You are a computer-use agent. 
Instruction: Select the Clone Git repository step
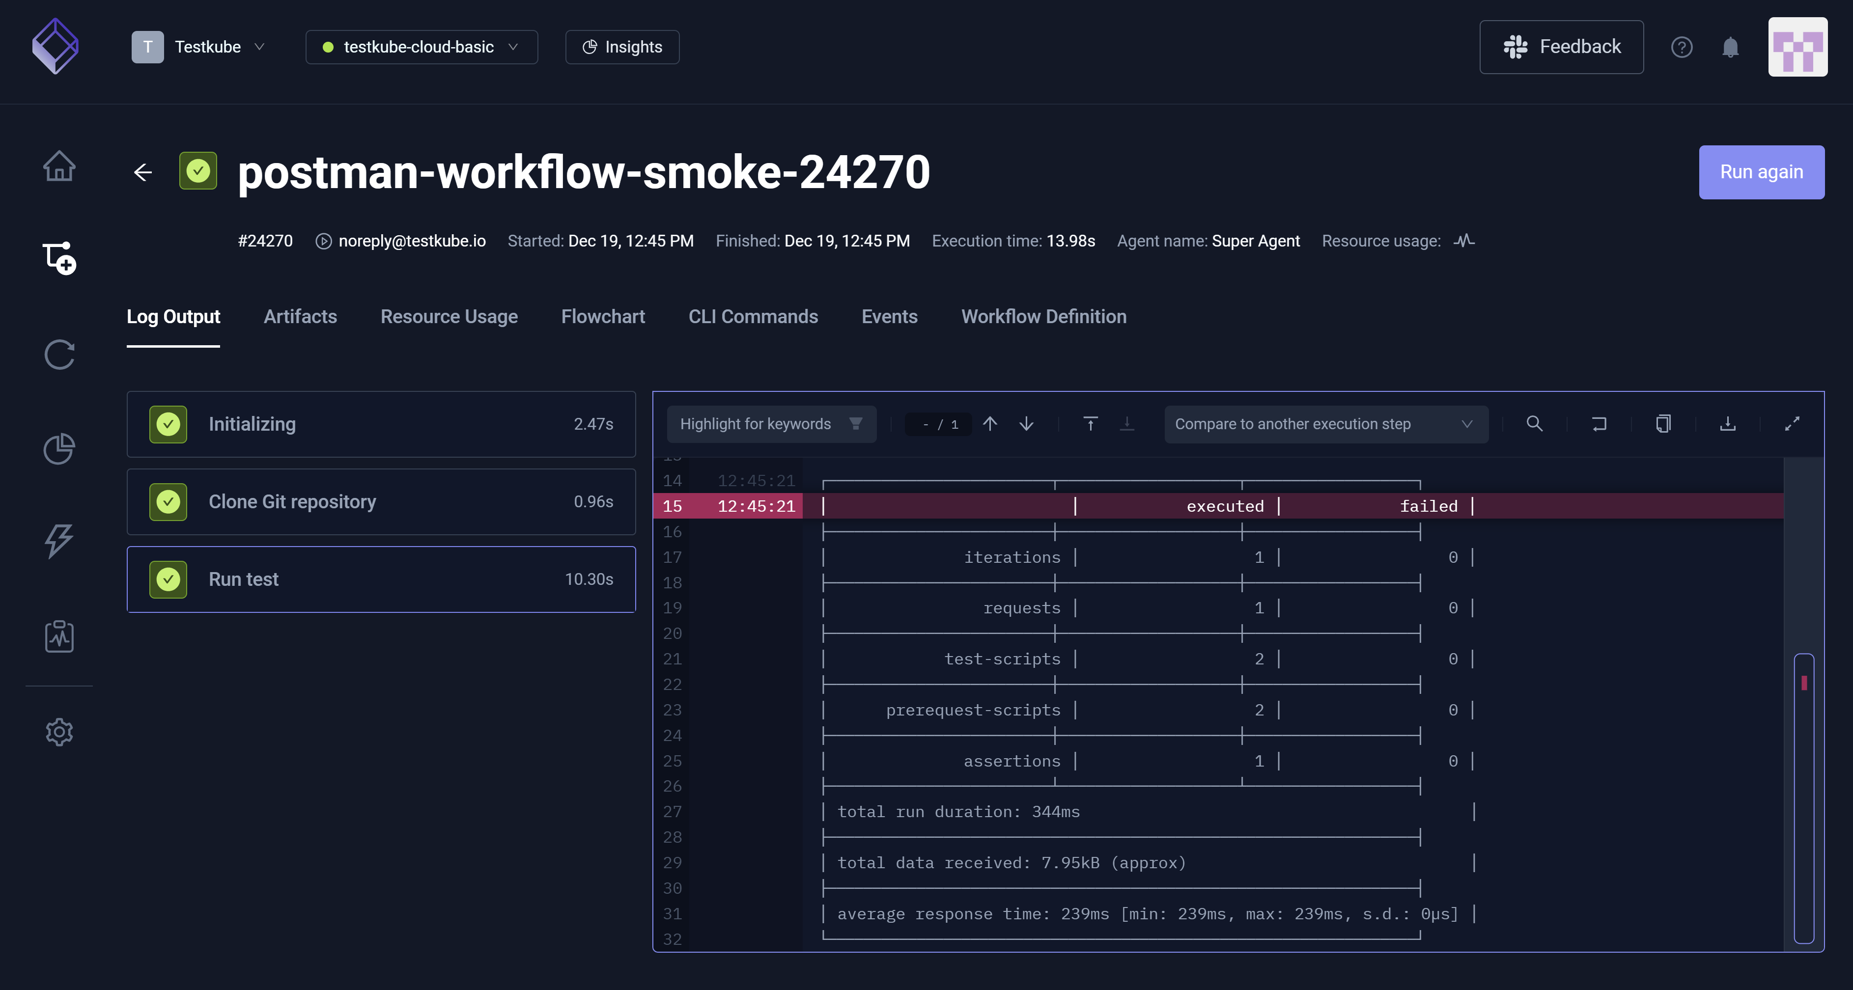[x=381, y=502]
